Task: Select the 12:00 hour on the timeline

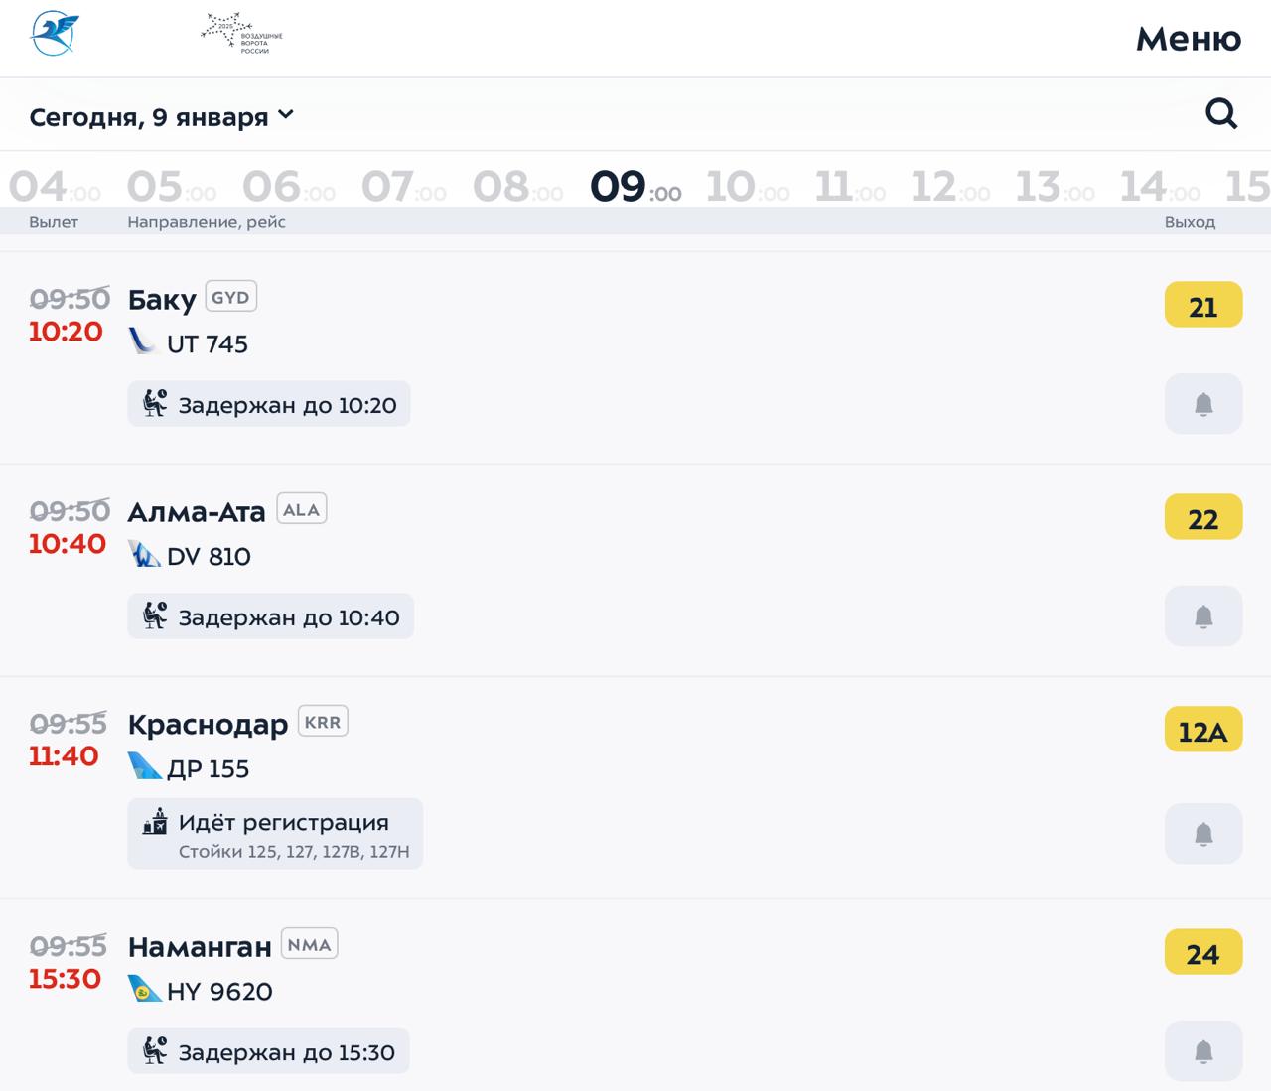Action: [948, 185]
